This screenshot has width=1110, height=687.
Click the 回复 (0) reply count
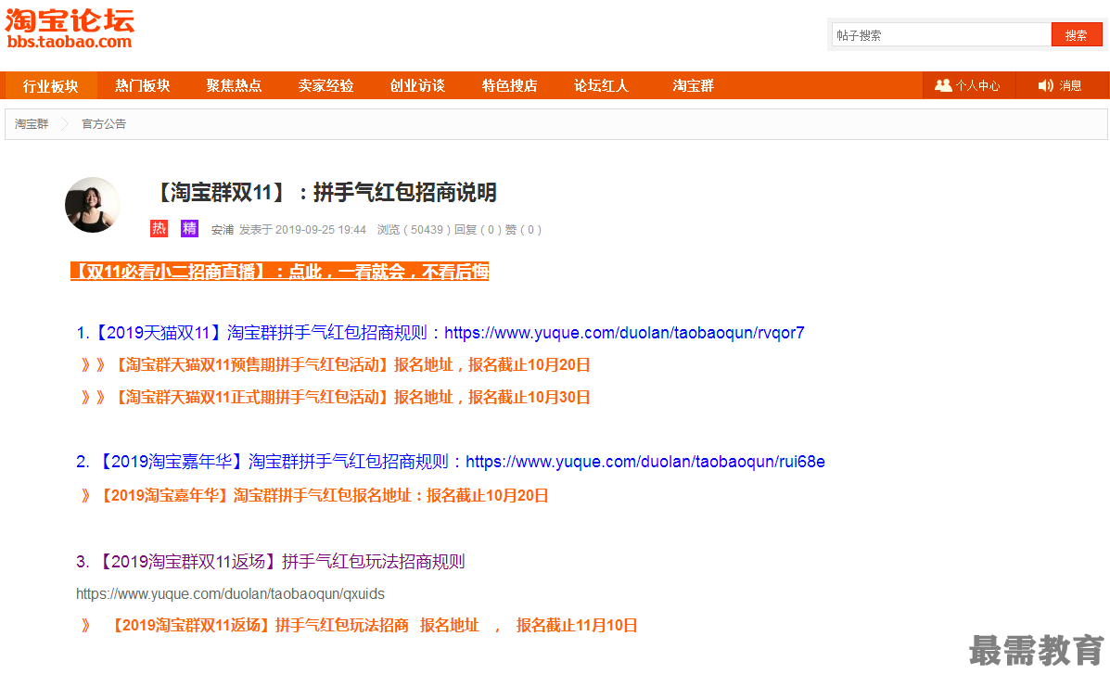478,230
